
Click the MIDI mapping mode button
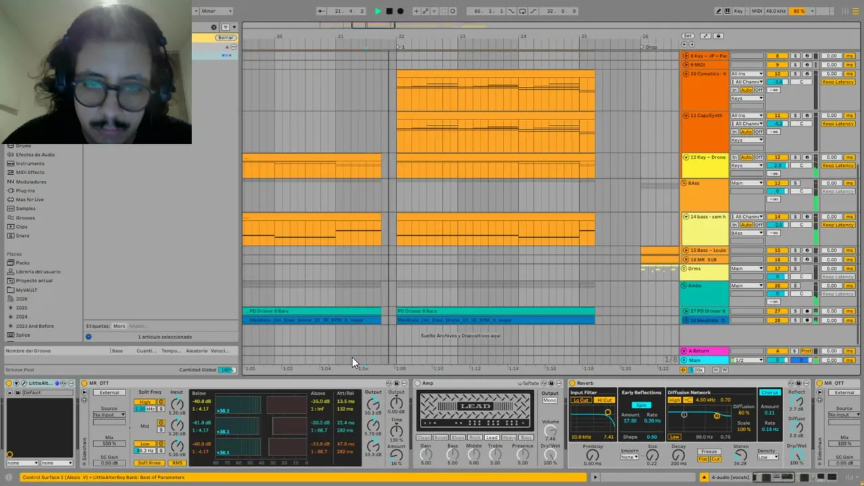(756, 11)
